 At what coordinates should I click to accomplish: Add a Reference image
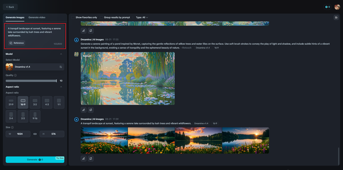click(x=17, y=43)
